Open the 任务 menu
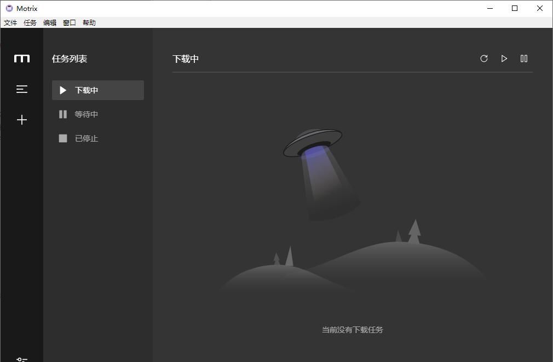553x362 pixels. coord(30,22)
